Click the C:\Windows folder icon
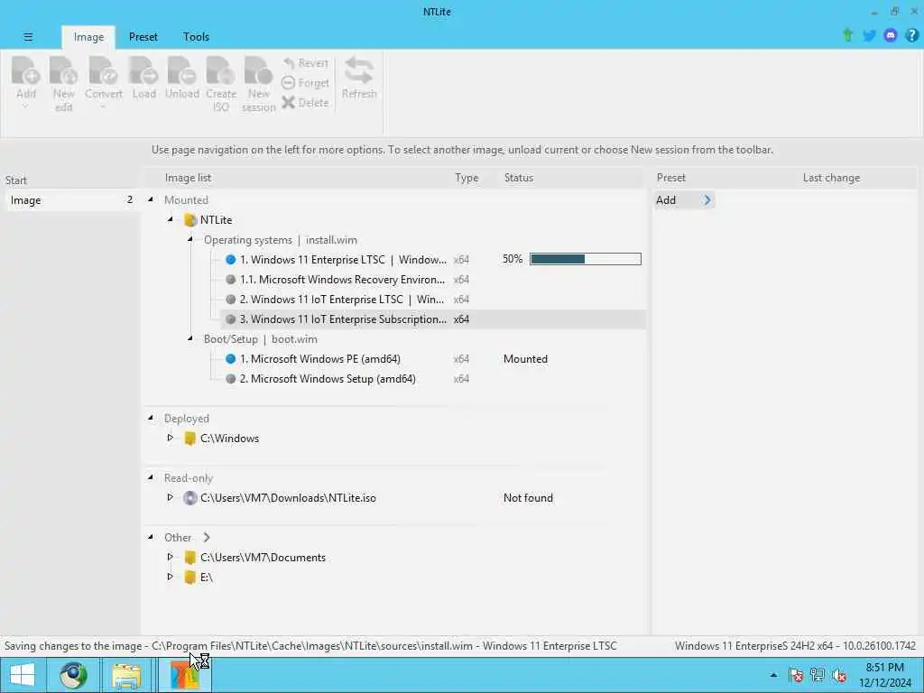This screenshot has height=693, width=924. point(189,438)
